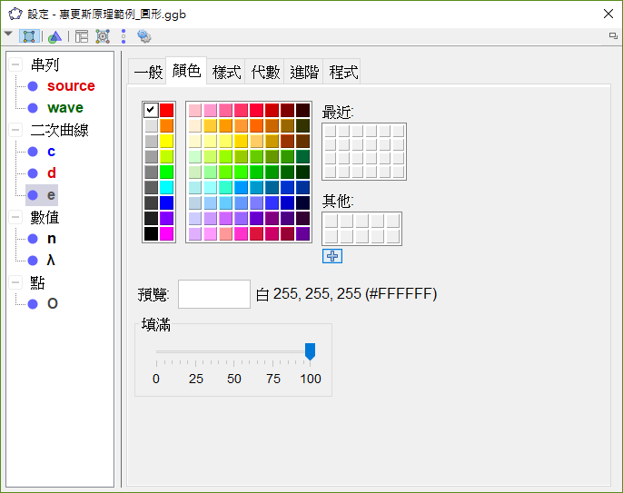Click the 填滿 fill slider handle

pos(310,351)
